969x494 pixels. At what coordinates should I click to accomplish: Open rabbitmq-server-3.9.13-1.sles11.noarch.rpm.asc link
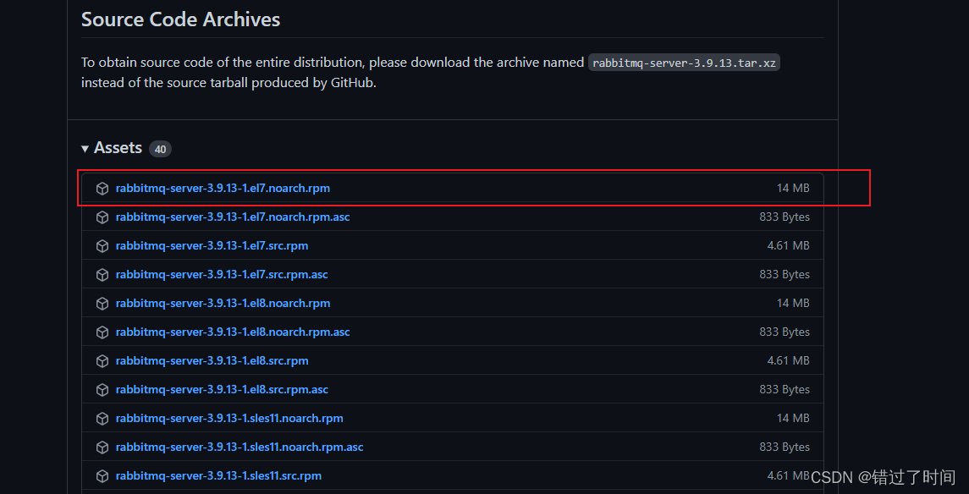pos(239,447)
